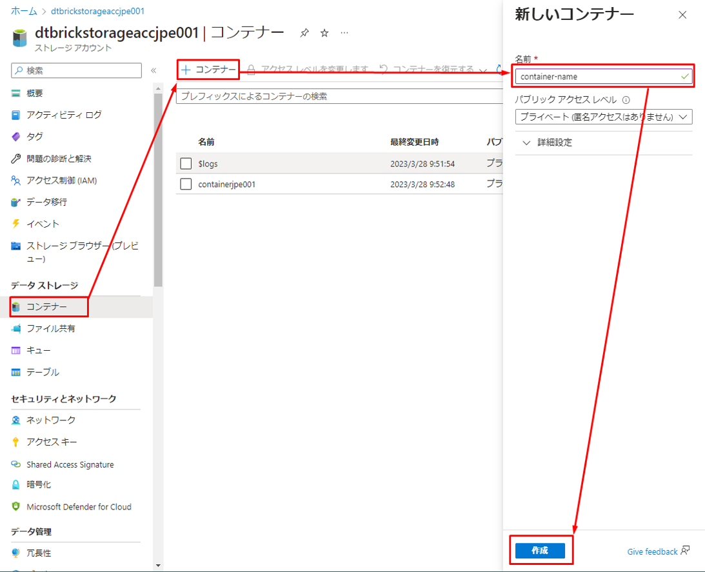The width and height of the screenshot is (705, 572).
Task: Click the pin icon beside the page title
Action: [304, 32]
